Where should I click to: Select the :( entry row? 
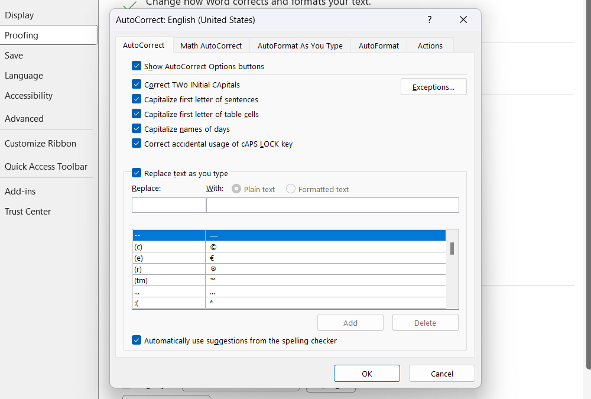289,303
